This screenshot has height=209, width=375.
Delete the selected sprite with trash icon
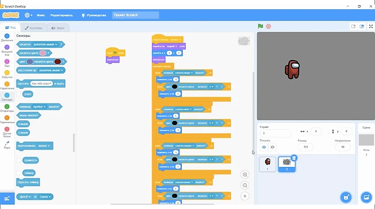294,158
